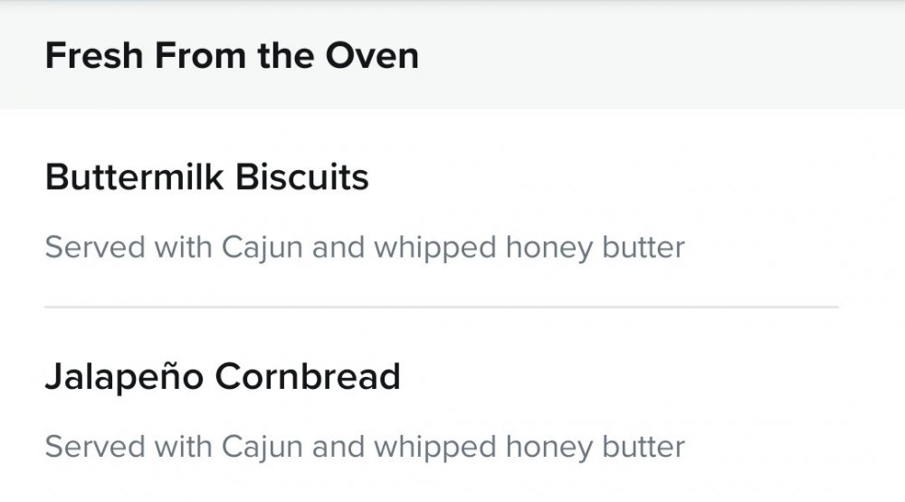This screenshot has width=905, height=502.
Task: Tap honey butter text under Jalapeño Cornbread
Action: pos(595,447)
